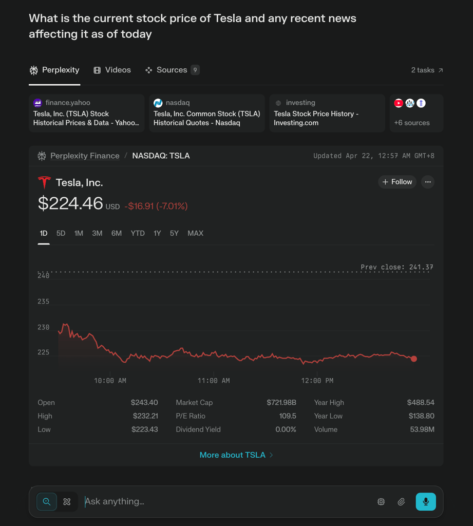The width and height of the screenshot is (473, 526).
Task: Select the 6M chart range
Action: click(x=117, y=233)
